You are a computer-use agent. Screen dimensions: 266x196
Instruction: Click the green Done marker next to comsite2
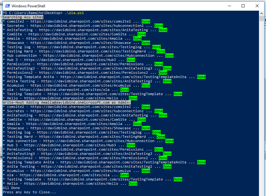[x=146, y=21]
